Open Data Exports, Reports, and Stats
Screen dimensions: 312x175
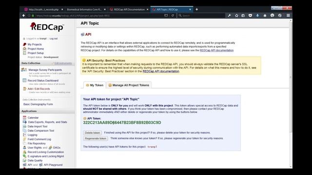[x=48, y=122]
